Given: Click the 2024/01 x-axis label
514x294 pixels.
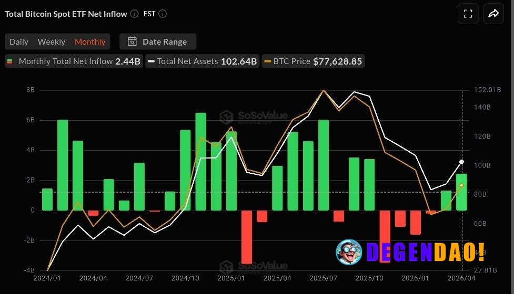Looking at the screenshot, I should click(x=47, y=278).
